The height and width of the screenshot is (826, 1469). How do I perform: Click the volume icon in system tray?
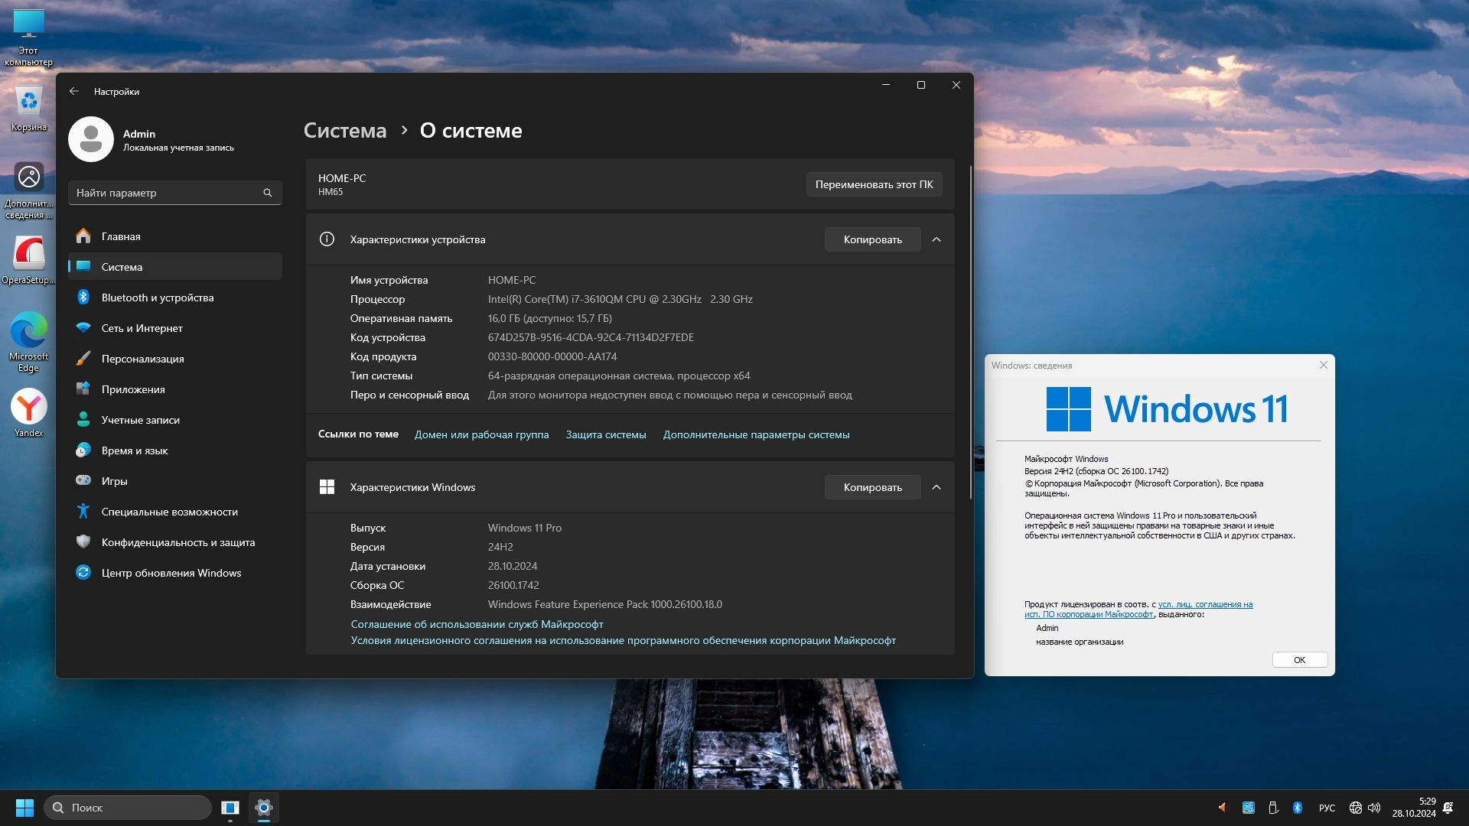click(1375, 808)
